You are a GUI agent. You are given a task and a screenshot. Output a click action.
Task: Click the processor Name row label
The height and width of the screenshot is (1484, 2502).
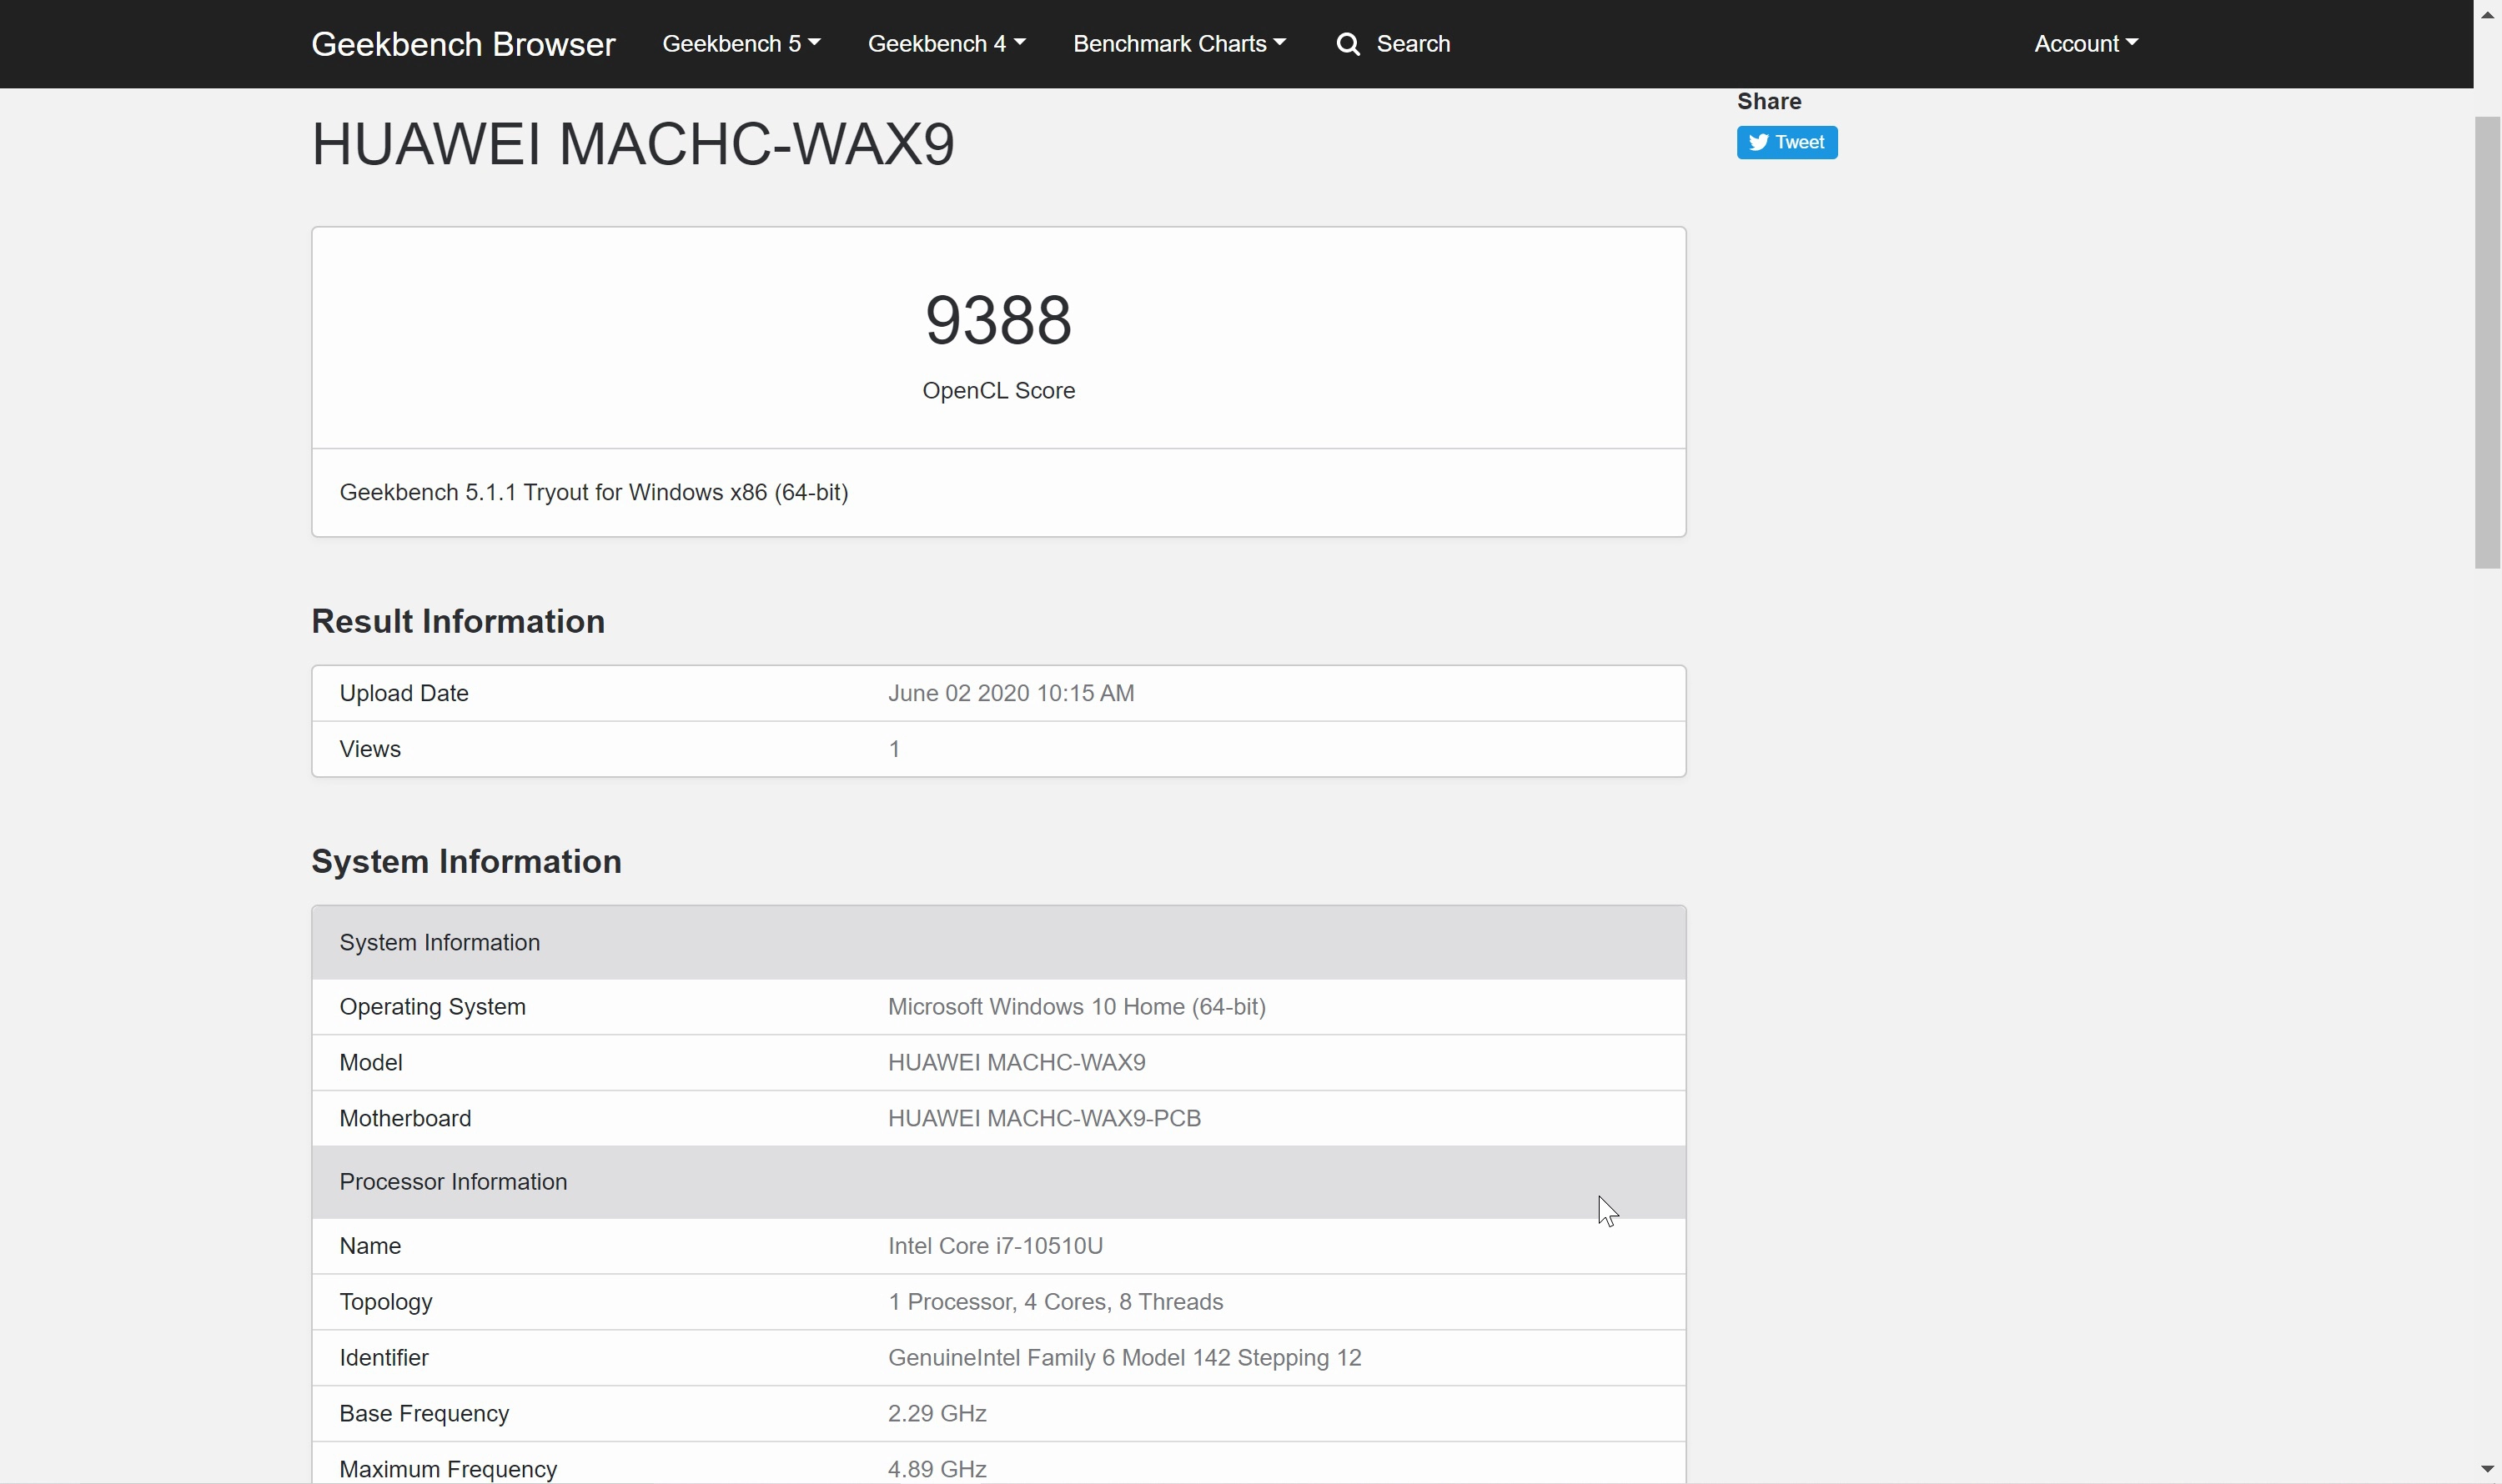tap(370, 1246)
